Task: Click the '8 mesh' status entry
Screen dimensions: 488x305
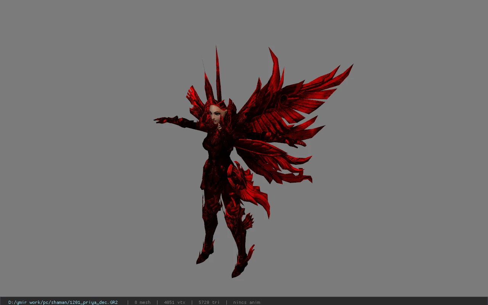Action: click(143, 302)
